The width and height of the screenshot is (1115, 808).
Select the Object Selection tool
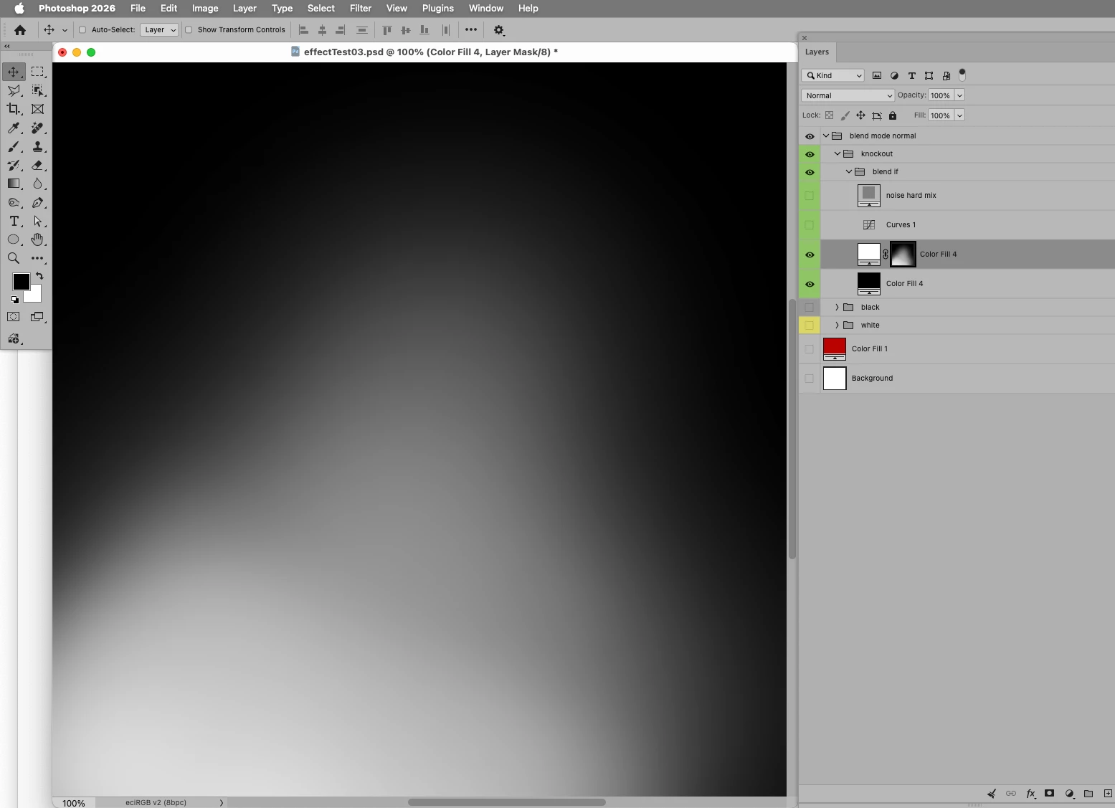pyautogui.click(x=37, y=90)
